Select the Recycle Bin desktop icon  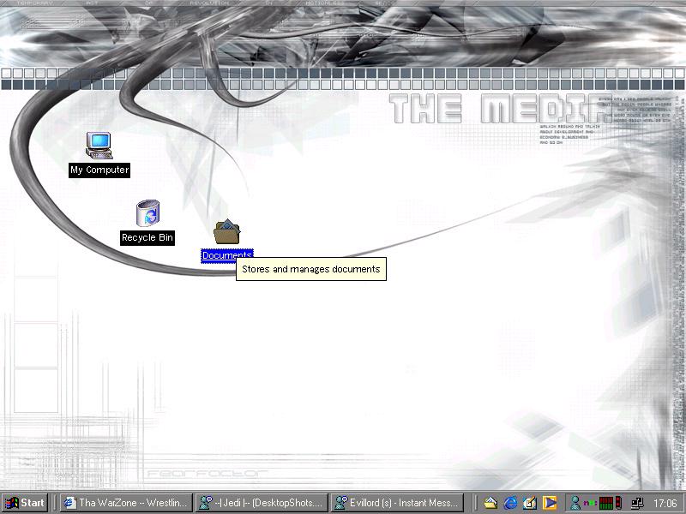[147, 214]
